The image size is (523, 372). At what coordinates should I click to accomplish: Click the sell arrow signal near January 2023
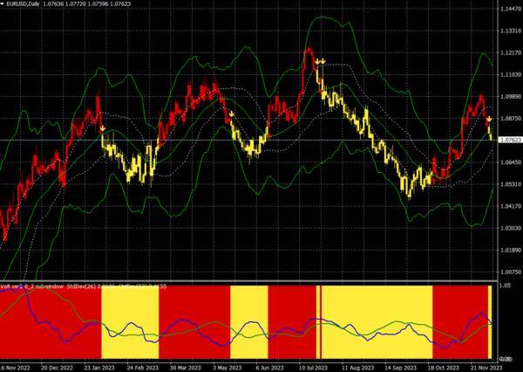point(103,129)
